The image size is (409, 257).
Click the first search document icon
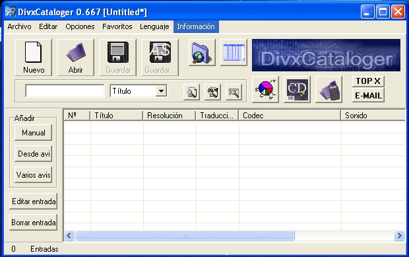click(192, 92)
